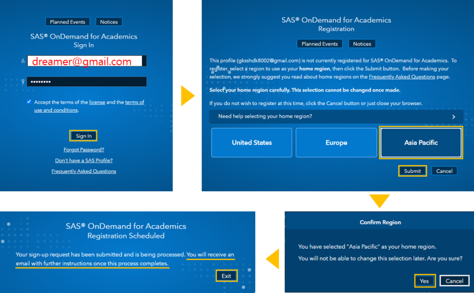The height and width of the screenshot is (293, 474).
Task: Open Planned Events on the Sign In panel
Action: click(x=67, y=22)
